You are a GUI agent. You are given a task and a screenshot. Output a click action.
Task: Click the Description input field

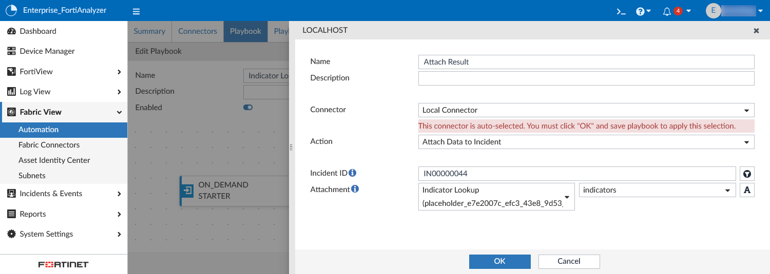586,78
